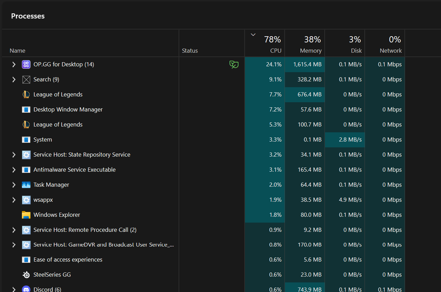The width and height of the screenshot is (441, 292).
Task: Expand Antimalware Service Executable row
Action: tap(14, 170)
